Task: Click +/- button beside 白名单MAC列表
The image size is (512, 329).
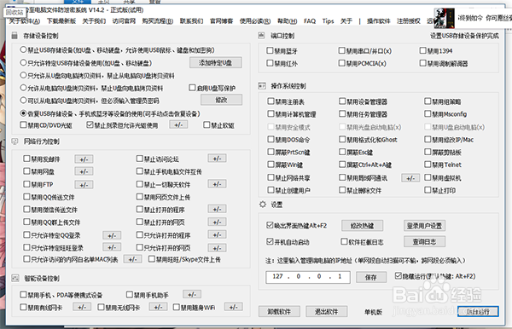Action: click(132, 260)
